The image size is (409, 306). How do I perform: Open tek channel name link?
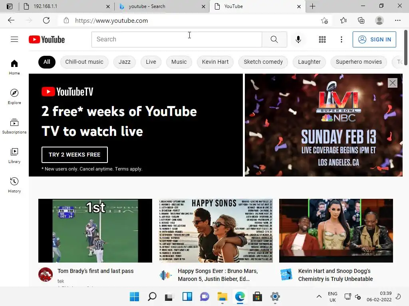pyautogui.click(x=61, y=281)
